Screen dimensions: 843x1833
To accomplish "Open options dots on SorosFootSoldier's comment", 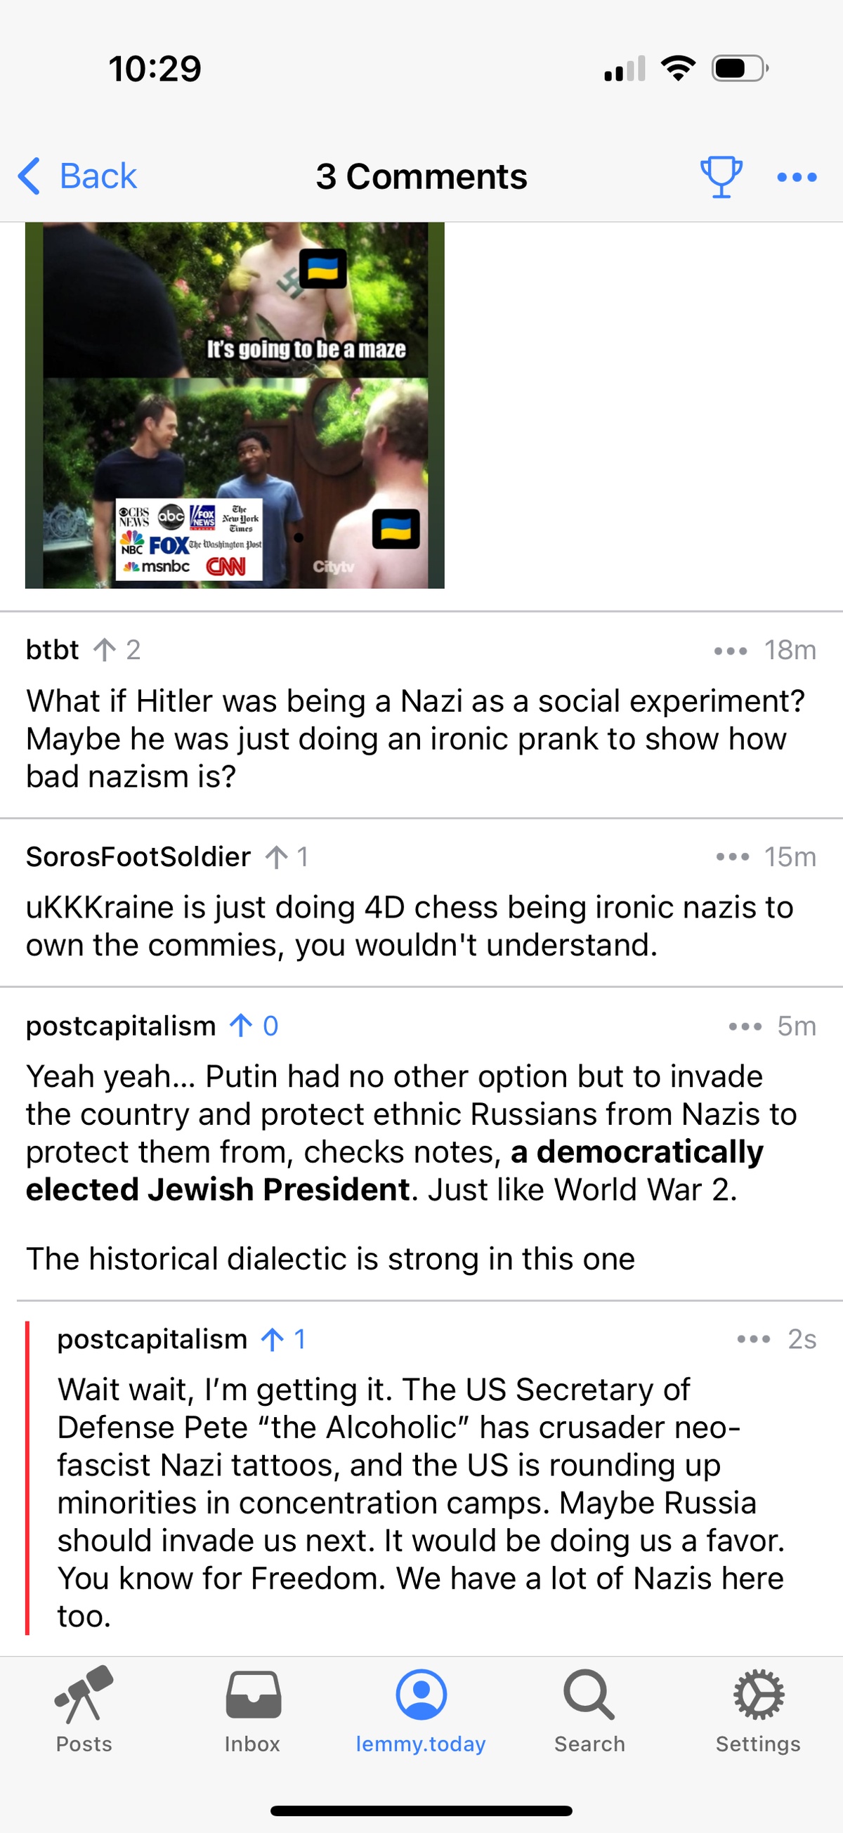I will coord(733,856).
